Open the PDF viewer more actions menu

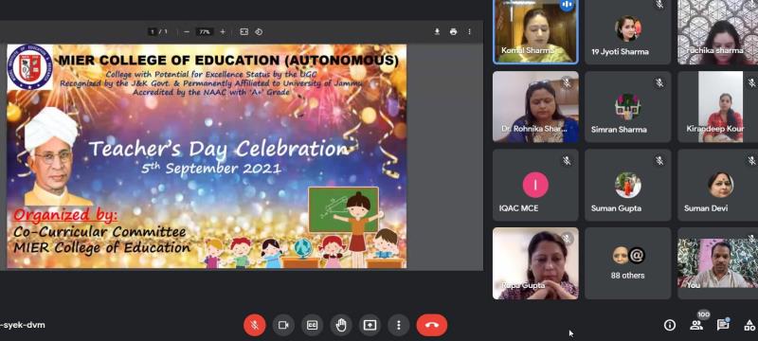pos(469,32)
